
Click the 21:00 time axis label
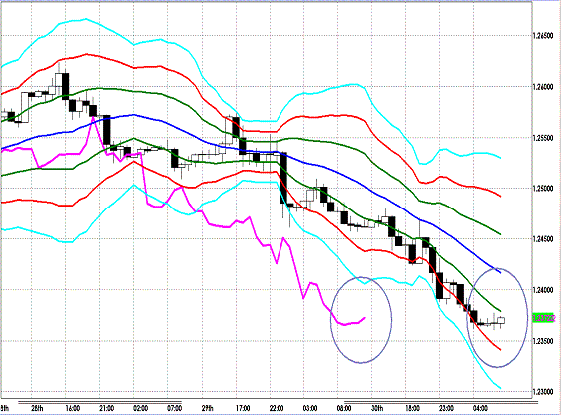tap(106, 408)
